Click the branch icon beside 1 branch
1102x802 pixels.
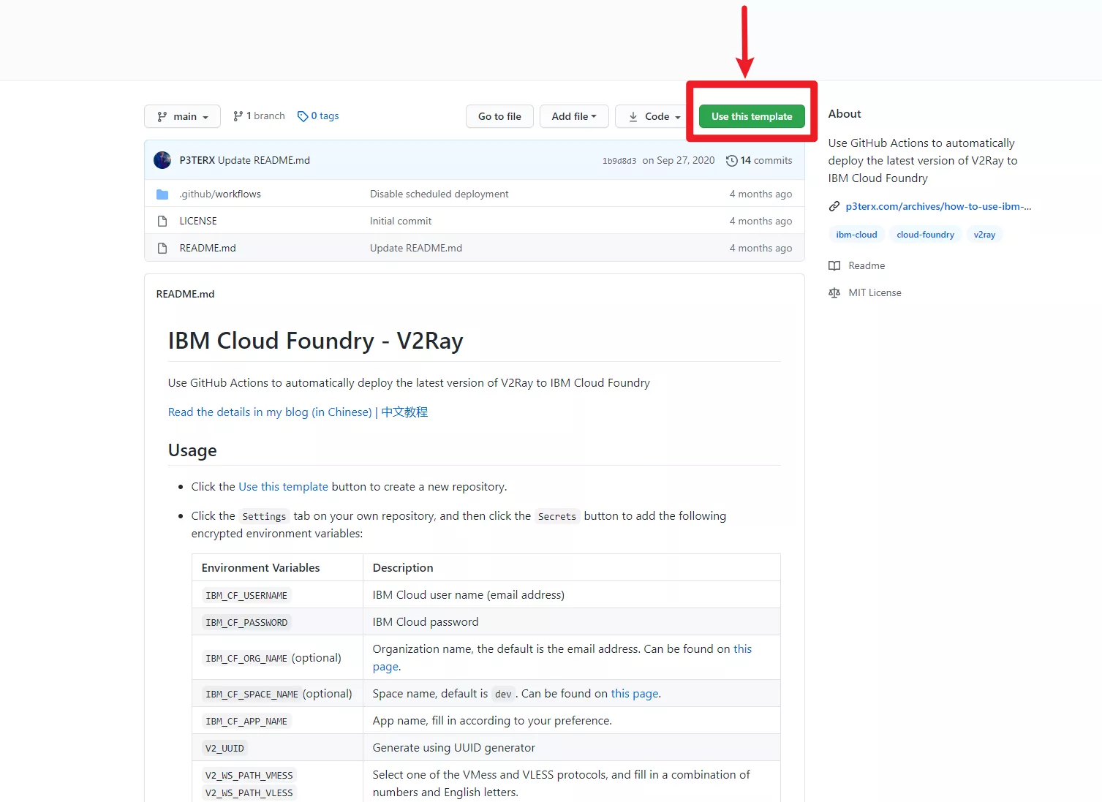(x=238, y=116)
